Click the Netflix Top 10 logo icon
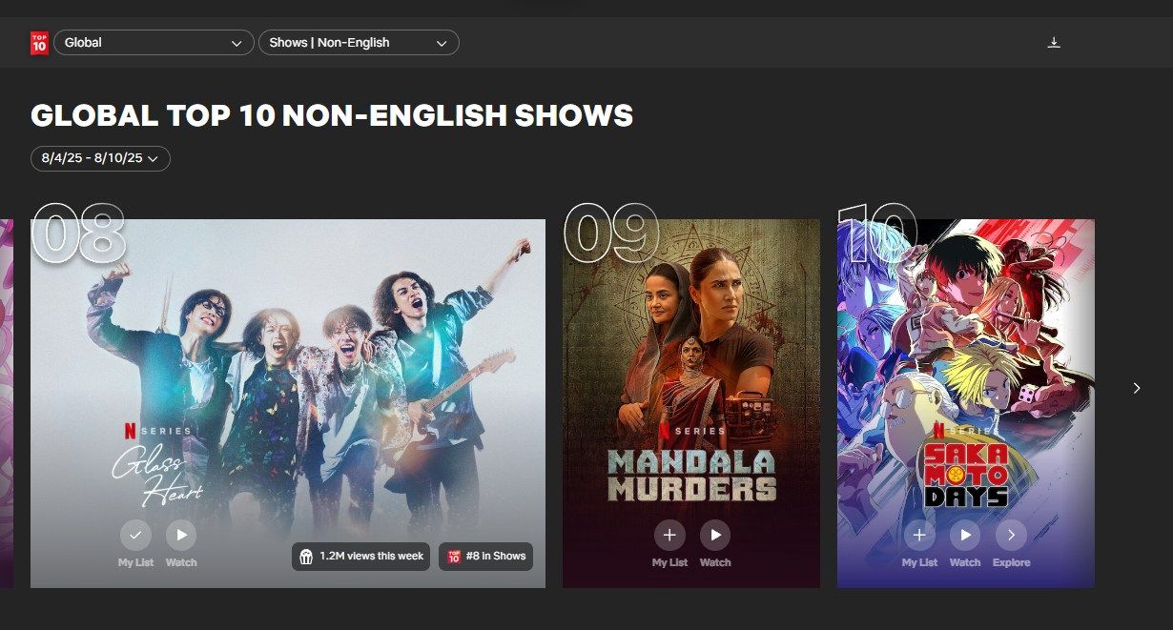1173x630 pixels. (39, 43)
